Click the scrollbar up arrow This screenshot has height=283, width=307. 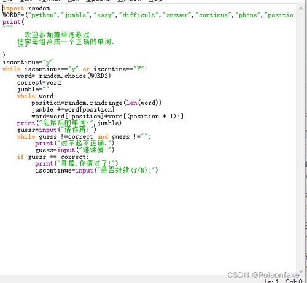click(x=301, y=9)
